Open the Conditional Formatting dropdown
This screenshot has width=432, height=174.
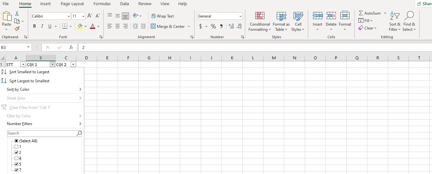coord(260,21)
